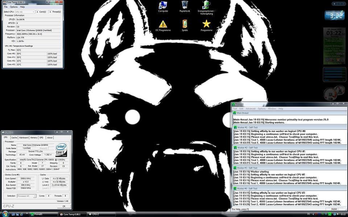The width and height of the screenshot is (348, 217).
Task: Click the green Prime95 tray icon
Action: [330, 214]
